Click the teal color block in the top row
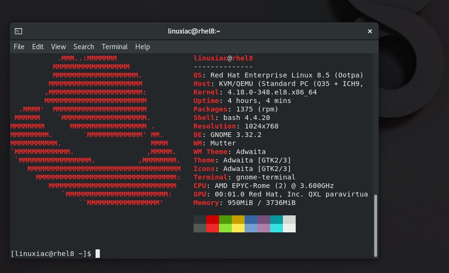Screen dimensions: 449x273 coord(276,220)
